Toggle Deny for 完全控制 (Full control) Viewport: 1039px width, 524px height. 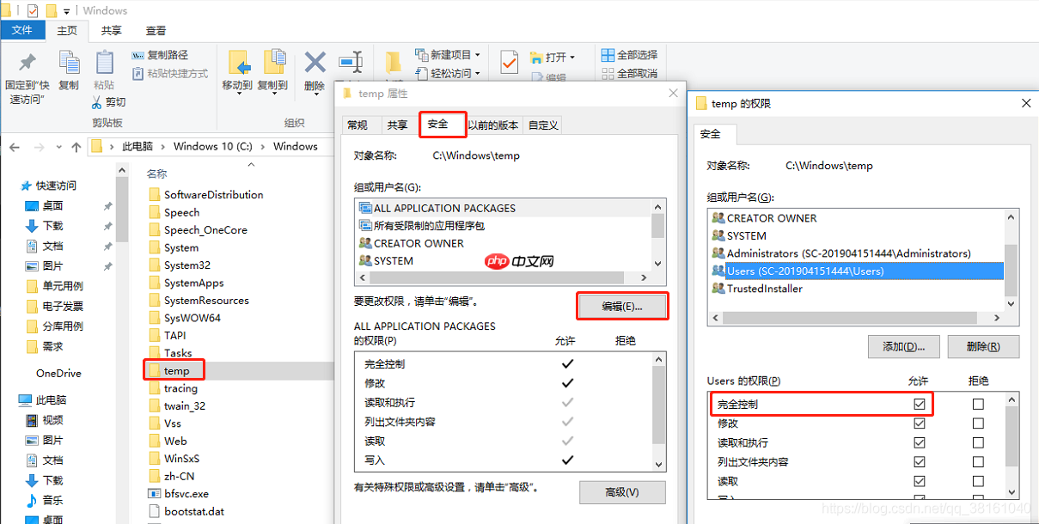coord(978,404)
